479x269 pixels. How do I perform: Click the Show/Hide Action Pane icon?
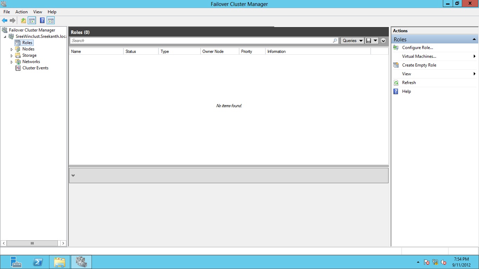(x=51, y=21)
